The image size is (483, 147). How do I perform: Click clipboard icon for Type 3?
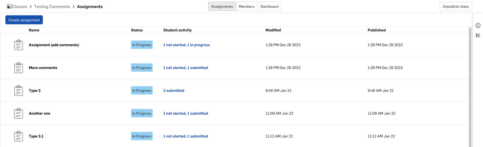pos(19,91)
